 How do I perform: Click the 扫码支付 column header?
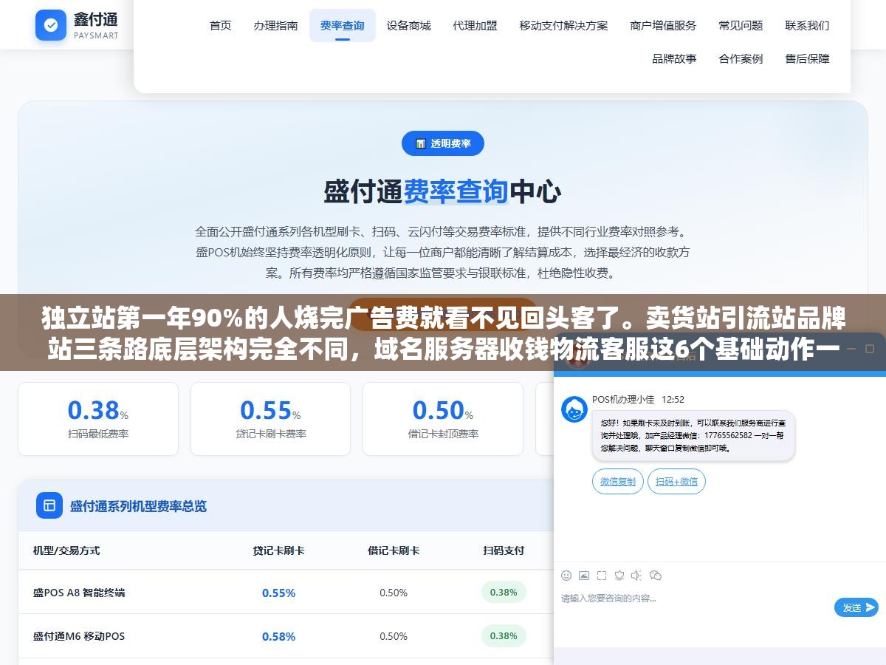pyautogui.click(x=504, y=550)
